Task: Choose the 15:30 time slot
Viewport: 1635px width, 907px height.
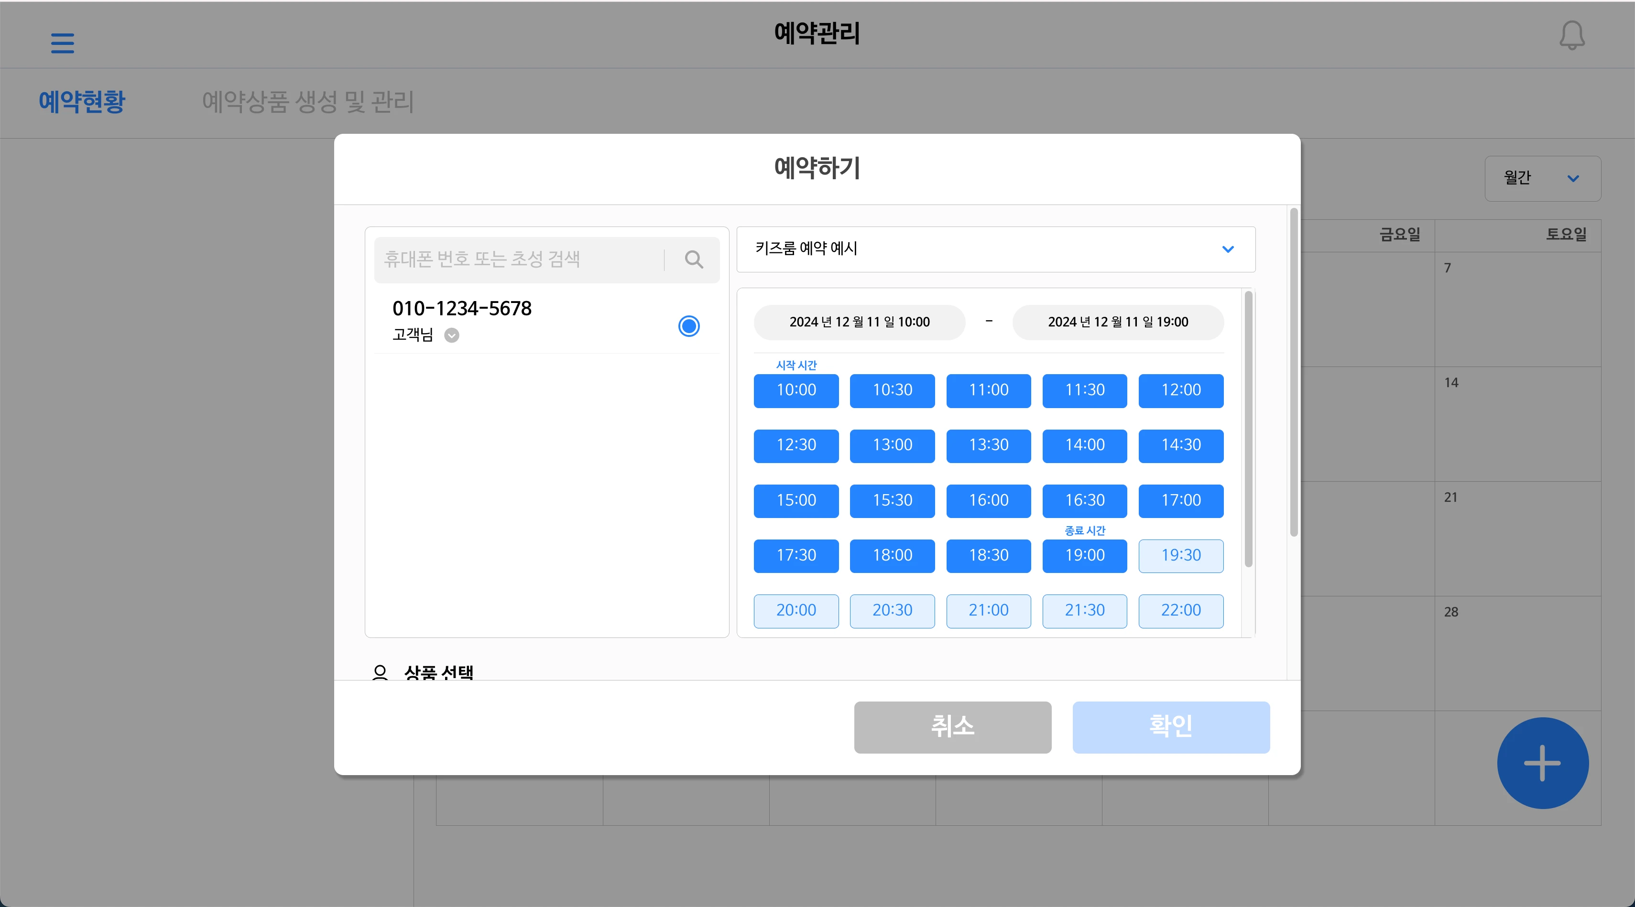Action: pyautogui.click(x=892, y=501)
